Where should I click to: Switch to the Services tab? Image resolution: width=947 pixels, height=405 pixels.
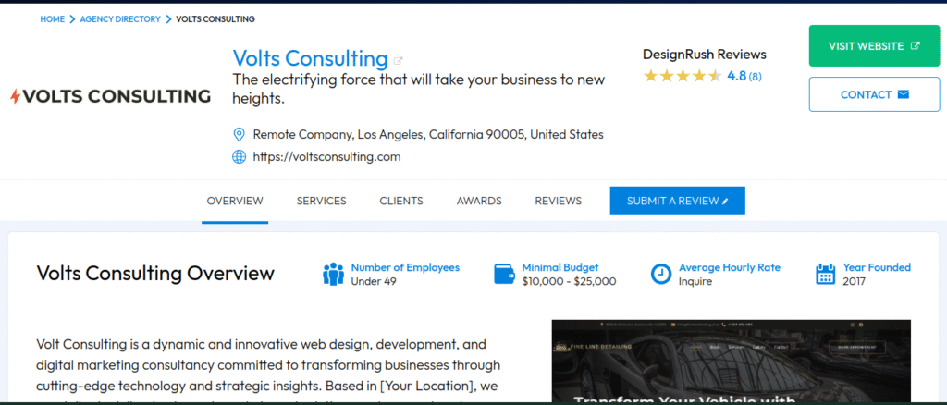[x=321, y=201]
